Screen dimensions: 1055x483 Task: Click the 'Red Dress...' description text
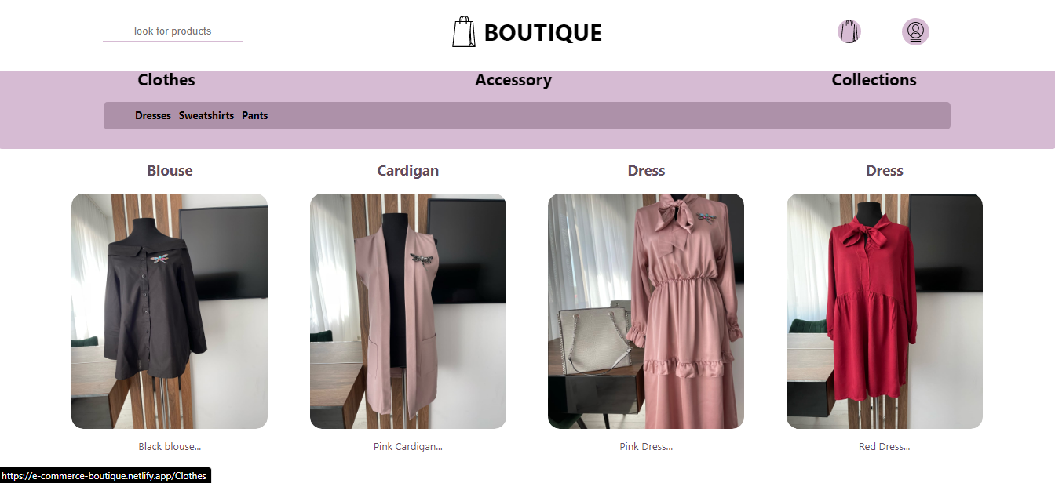coord(885,447)
